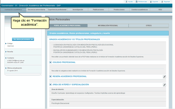
Task: Collapse the Reseña Académico Profesional section arrow
Action: [50, 76]
